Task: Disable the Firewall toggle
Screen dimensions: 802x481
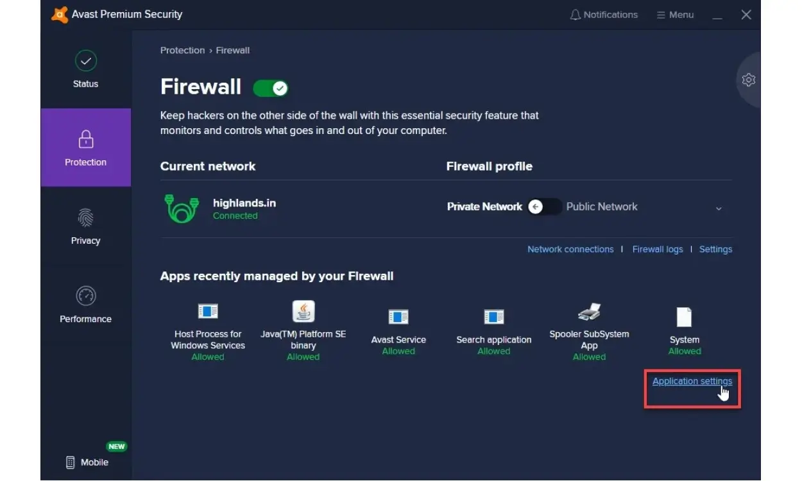Action: click(x=270, y=88)
